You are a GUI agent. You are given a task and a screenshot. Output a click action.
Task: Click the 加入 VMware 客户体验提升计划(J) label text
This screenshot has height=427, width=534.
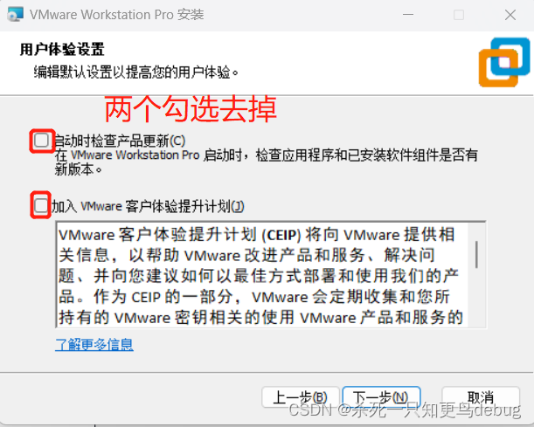(148, 206)
